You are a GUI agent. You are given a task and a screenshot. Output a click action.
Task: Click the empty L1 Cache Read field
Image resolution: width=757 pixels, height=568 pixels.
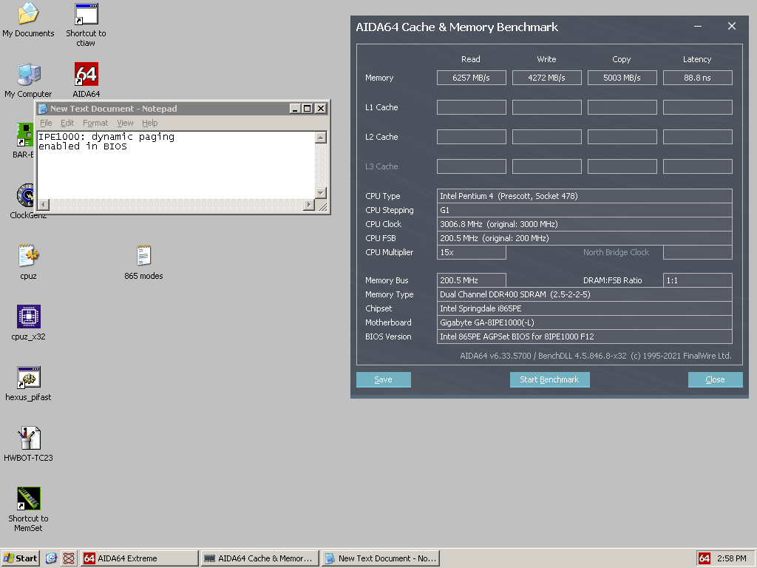click(x=471, y=107)
